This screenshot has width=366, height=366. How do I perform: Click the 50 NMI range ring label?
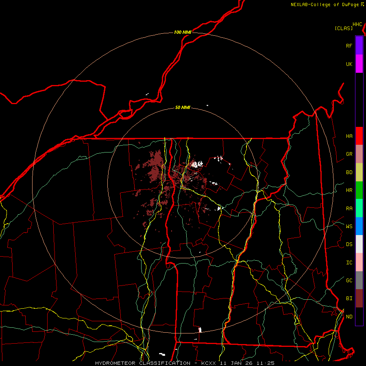click(x=183, y=108)
